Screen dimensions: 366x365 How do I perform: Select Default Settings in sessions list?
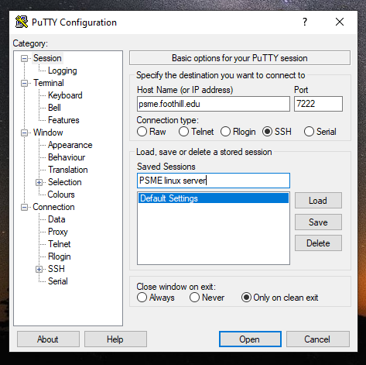click(214, 198)
